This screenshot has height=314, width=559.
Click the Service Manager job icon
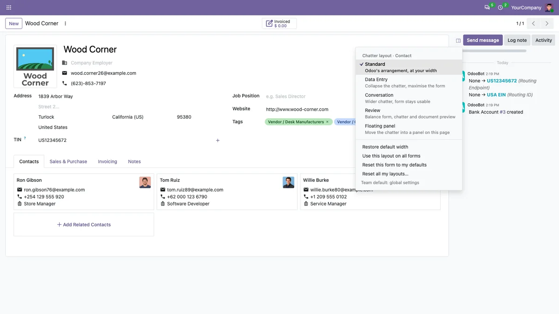pos(306,204)
